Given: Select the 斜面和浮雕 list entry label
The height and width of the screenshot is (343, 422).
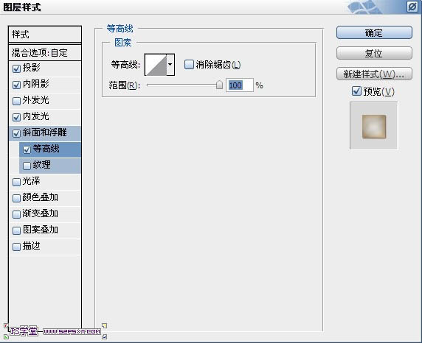Looking at the screenshot, I should click(44, 132).
